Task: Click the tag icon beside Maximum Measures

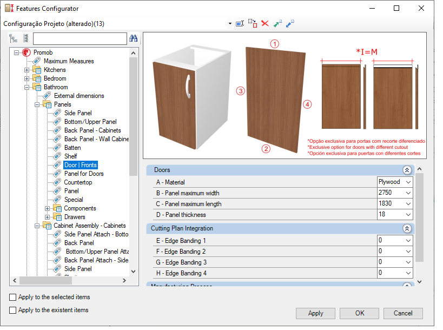Action: click(37, 61)
